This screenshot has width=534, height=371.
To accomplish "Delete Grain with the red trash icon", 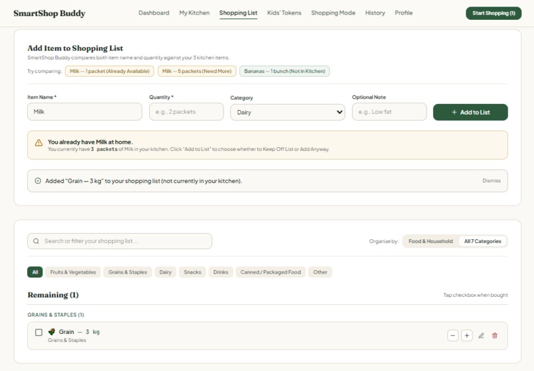I will point(494,336).
